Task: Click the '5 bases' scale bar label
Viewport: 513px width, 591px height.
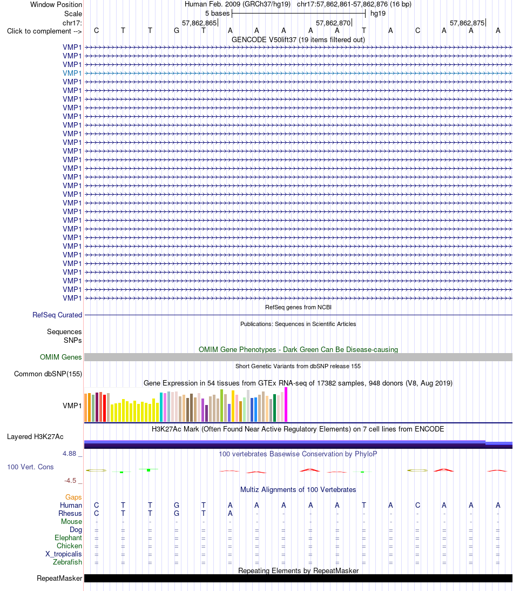Action: click(217, 13)
